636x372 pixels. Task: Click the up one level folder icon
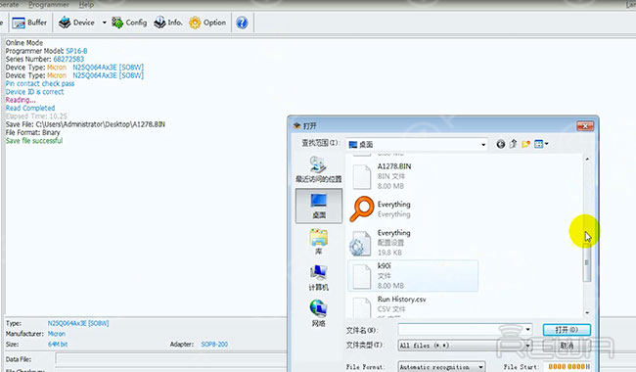[513, 144]
